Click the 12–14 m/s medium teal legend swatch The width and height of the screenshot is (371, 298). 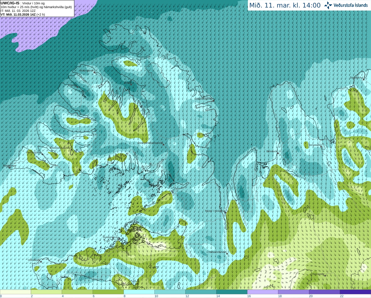[201, 292]
